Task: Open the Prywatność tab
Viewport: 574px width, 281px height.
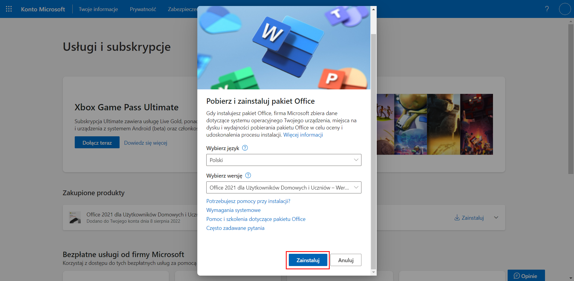Action: pyautogui.click(x=143, y=9)
